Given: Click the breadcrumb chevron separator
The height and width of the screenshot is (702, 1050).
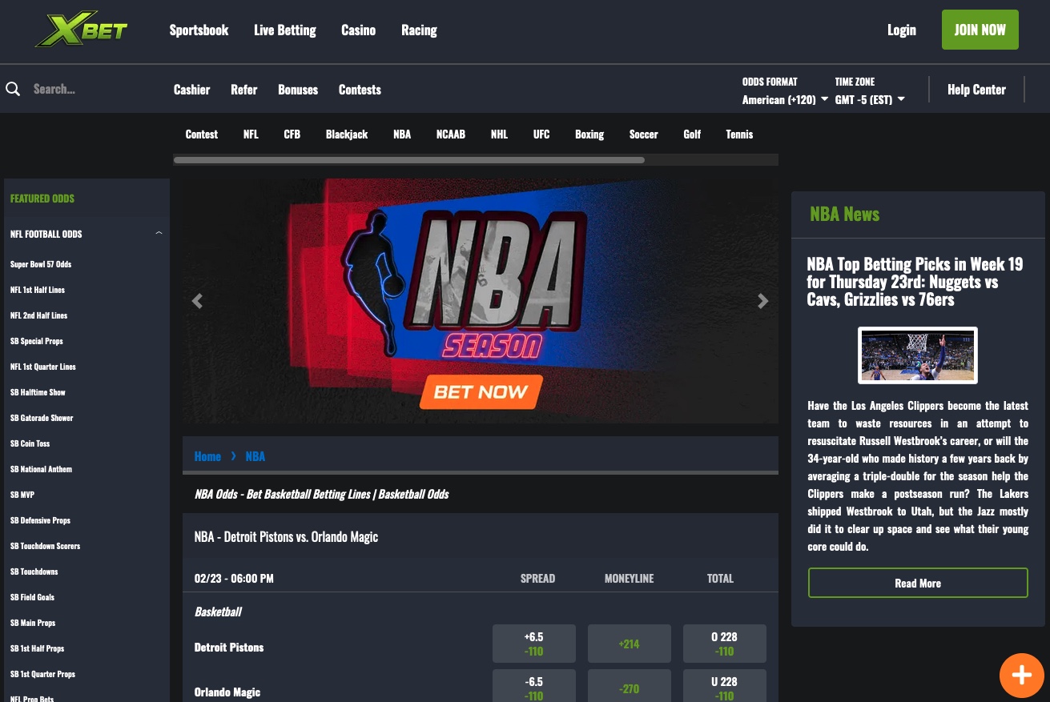Looking at the screenshot, I should (233, 456).
